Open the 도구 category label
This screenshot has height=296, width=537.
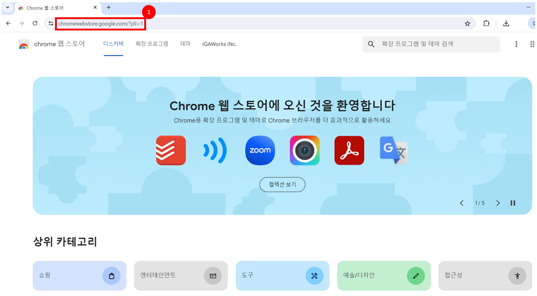(x=247, y=275)
